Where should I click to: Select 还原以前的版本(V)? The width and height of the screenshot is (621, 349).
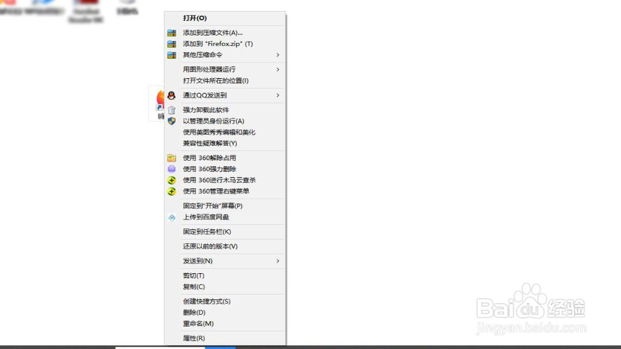point(225,247)
